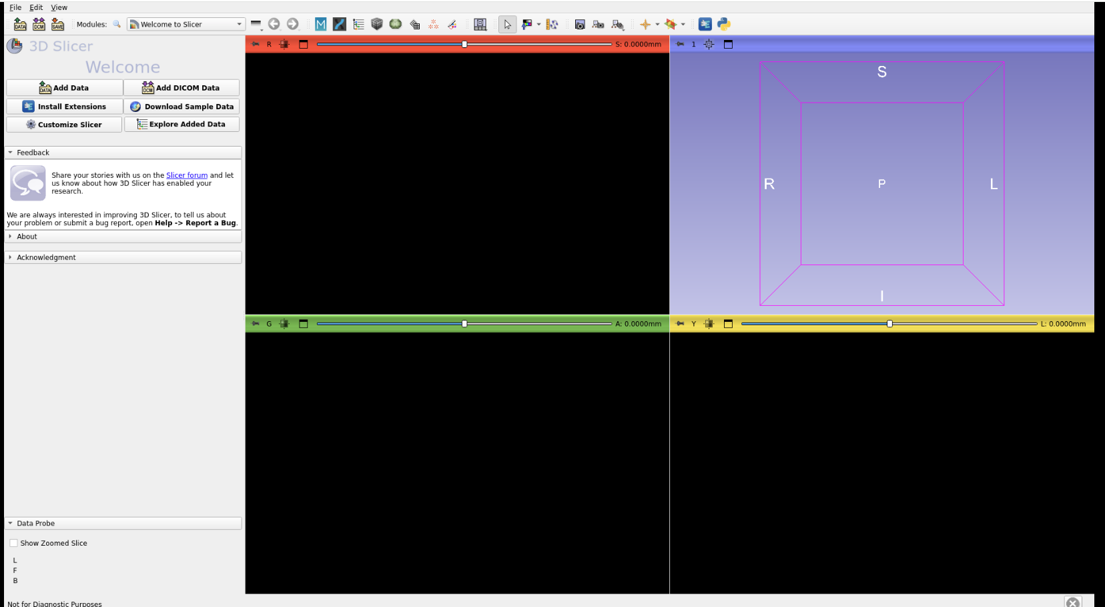Viewport: 1105px width, 607px height.
Task: Open the Python console icon
Action: point(724,25)
